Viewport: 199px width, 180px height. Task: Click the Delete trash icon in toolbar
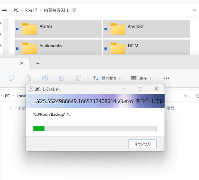78,78
